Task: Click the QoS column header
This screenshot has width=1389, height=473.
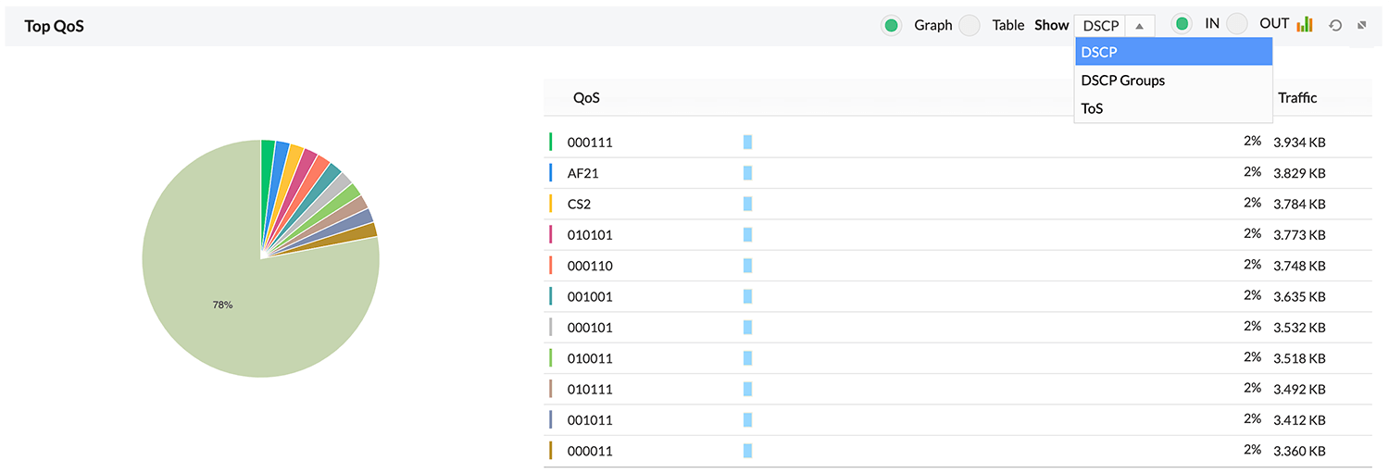Action: 586,98
